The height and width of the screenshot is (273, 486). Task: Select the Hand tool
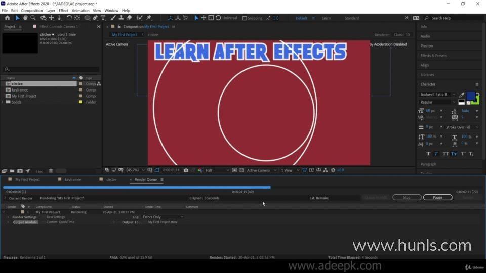[x=25, y=18]
